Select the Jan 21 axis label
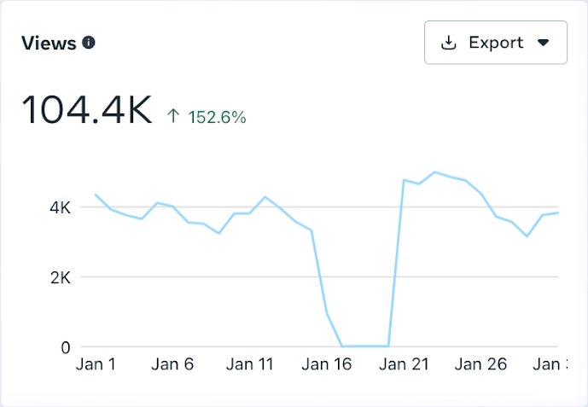 [405, 364]
